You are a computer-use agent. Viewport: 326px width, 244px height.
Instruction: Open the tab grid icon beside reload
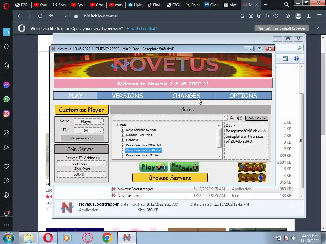tap(51, 16)
